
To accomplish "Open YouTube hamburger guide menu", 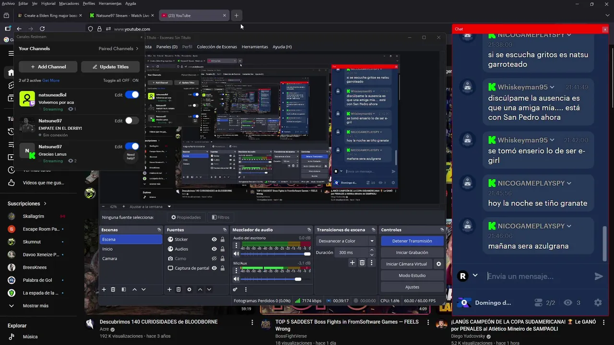I will (x=11, y=53).
